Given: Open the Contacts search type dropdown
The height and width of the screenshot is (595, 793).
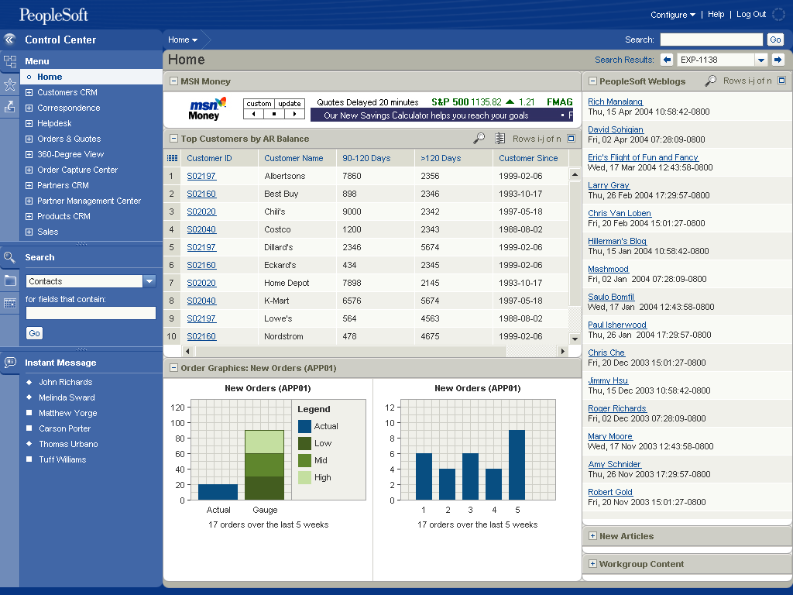Looking at the screenshot, I should tap(149, 281).
